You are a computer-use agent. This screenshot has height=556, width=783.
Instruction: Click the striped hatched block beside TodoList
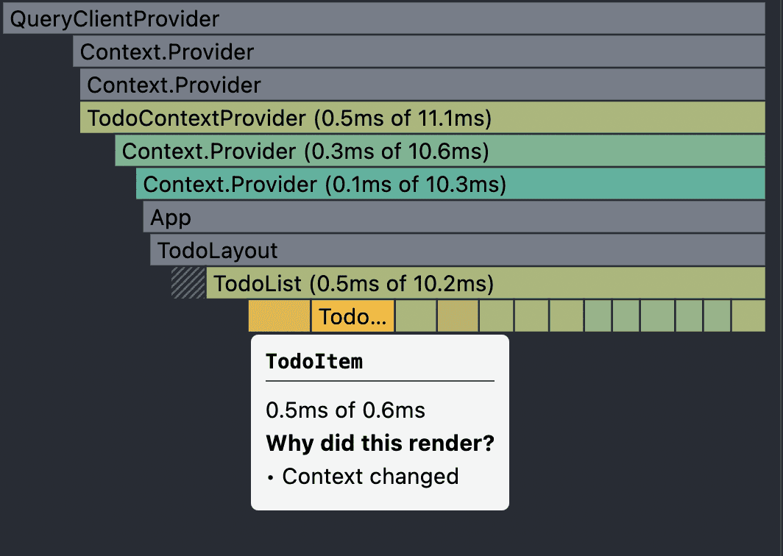(x=188, y=283)
